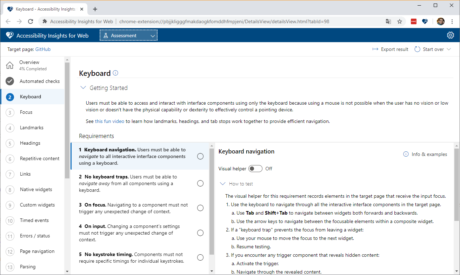Click the Headings step 5 circle
This screenshot has width=460, height=275.
[x=10, y=143]
